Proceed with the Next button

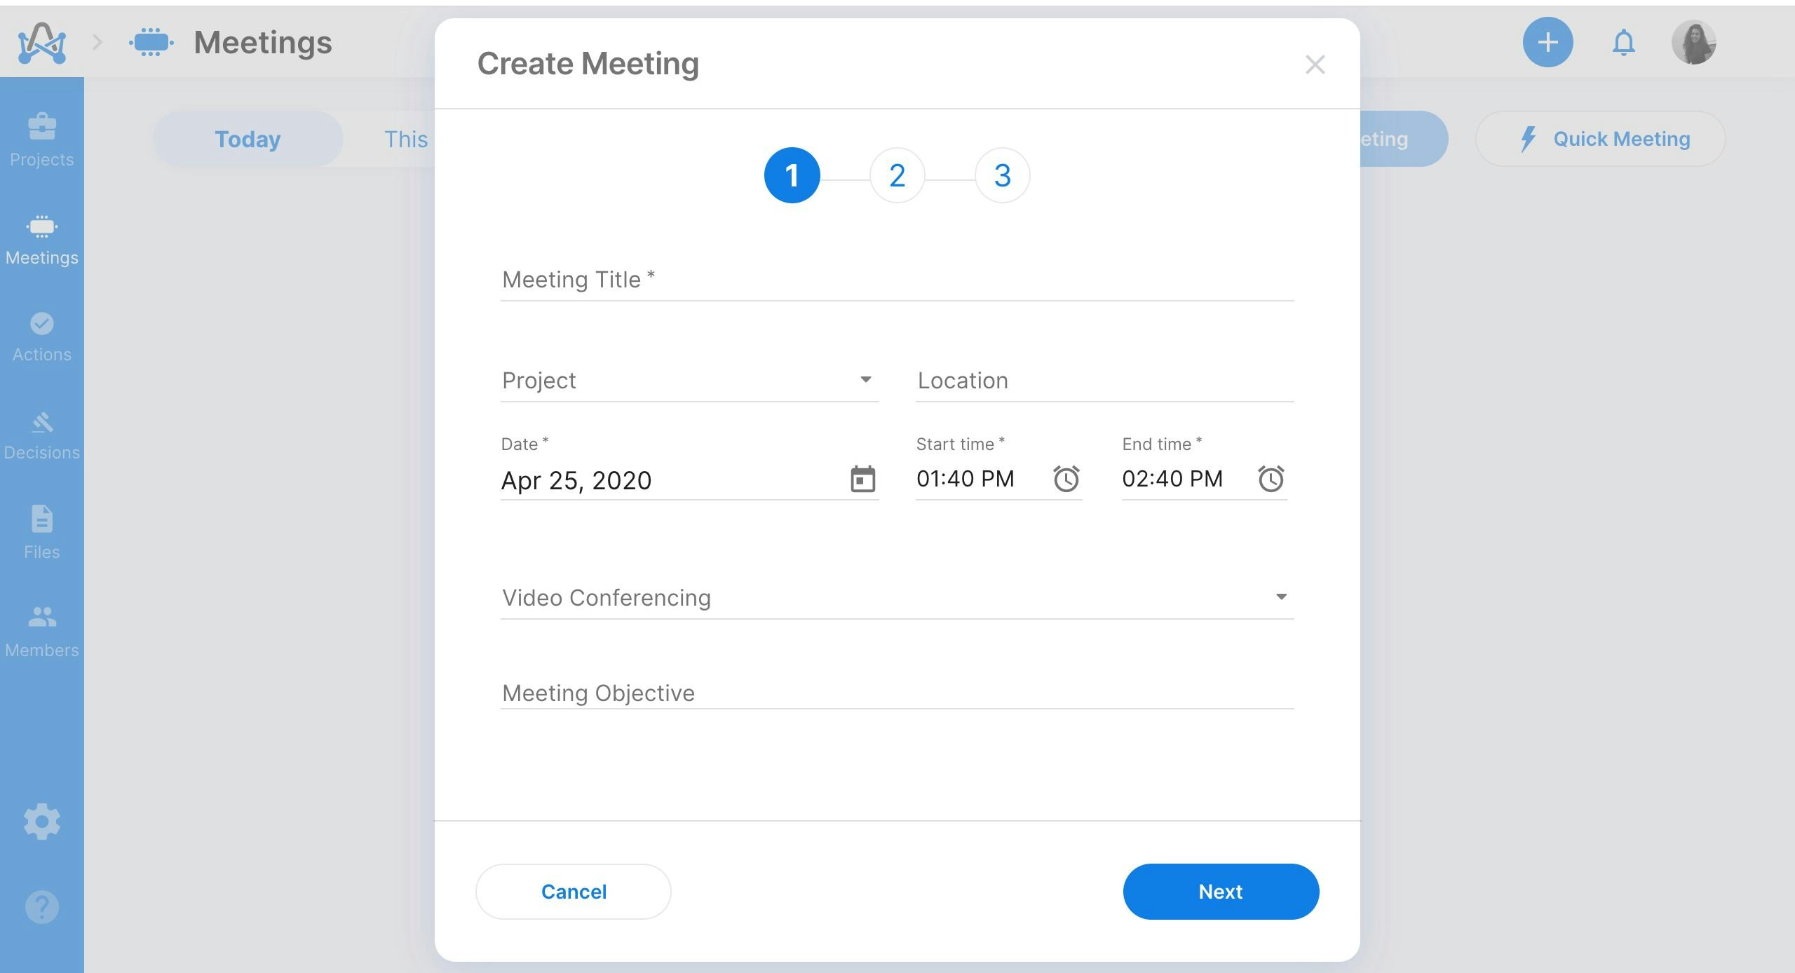pyautogui.click(x=1220, y=892)
